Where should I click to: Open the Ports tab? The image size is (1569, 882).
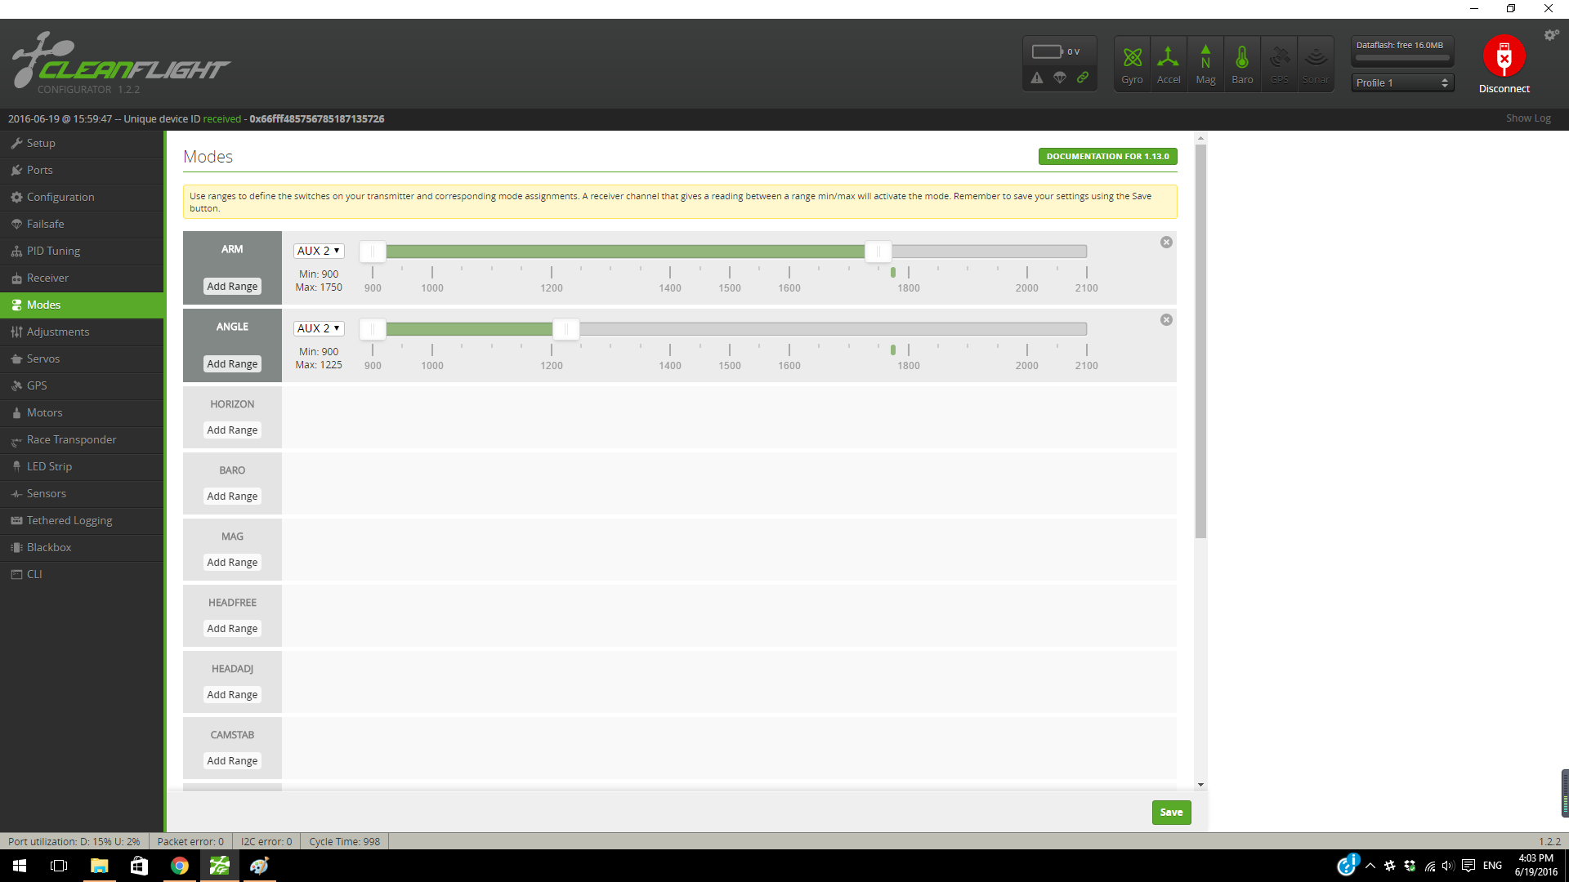[82, 170]
